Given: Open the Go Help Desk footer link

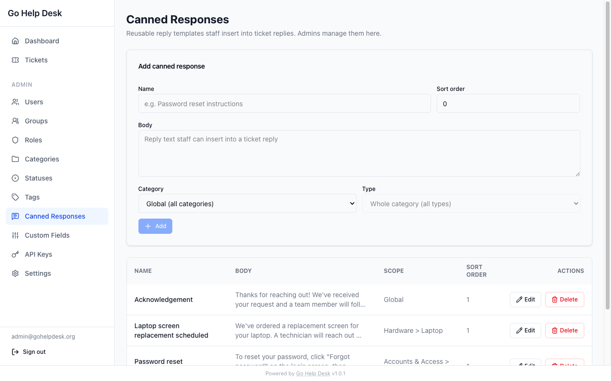Looking at the screenshot, I should (x=313, y=373).
